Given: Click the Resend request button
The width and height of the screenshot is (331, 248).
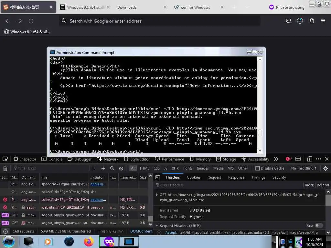Looking at the screenshot, I should [323, 185].
